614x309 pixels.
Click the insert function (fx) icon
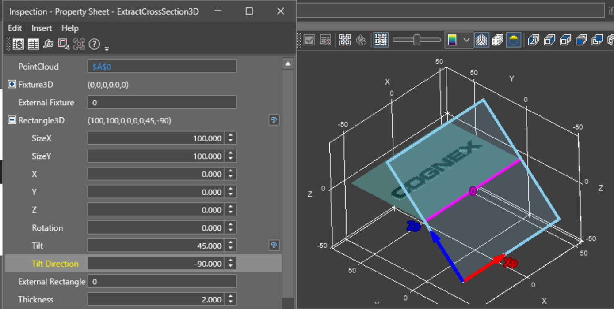pos(48,44)
